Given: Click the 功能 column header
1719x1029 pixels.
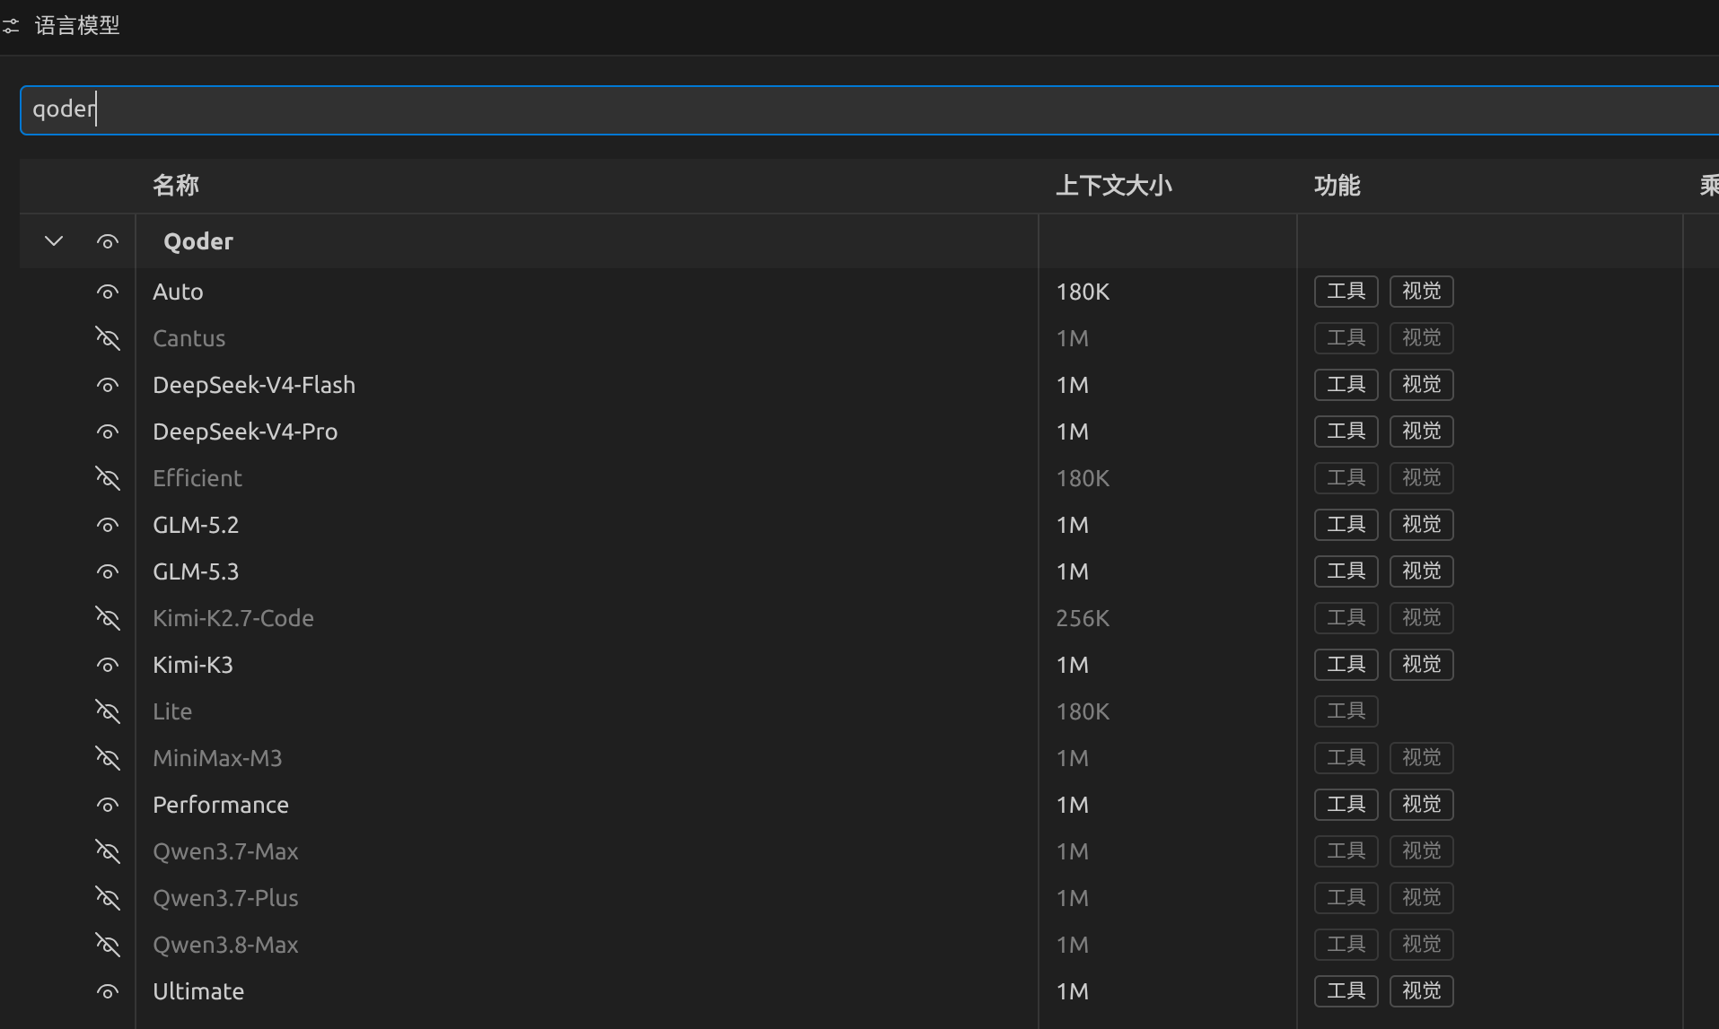Looking at the screenshot, I should coord(1337,186).
